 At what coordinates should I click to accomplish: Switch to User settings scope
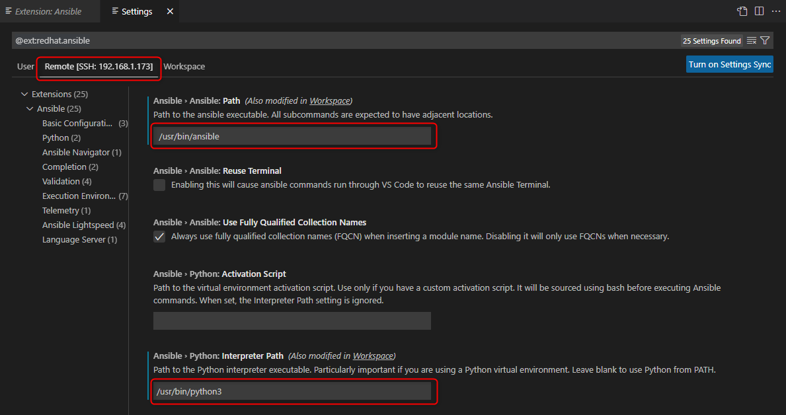point(26,66)
